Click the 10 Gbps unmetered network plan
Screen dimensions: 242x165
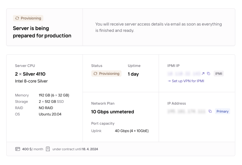[x=113, y=112]
